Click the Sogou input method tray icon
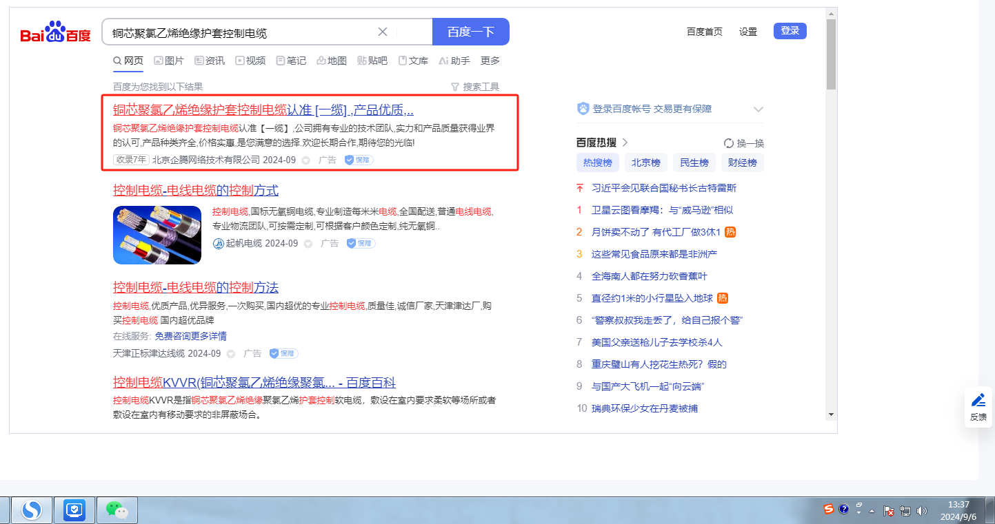The width and height of the screenshot is (995, 524). pos(829,510)
